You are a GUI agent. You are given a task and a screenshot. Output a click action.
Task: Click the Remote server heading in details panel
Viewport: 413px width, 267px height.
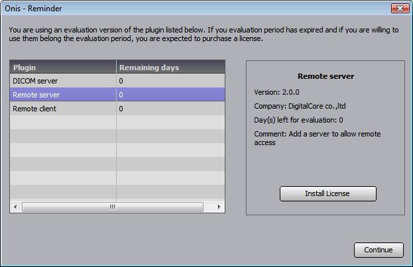(325, 76)
